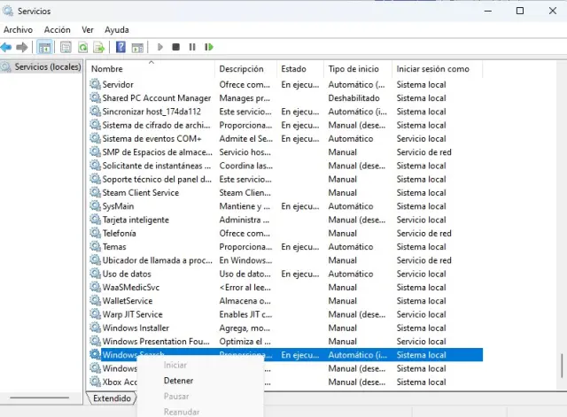Select the Steam Client Service row
Viewport: 567px width, 417px height.
(140, 193)
